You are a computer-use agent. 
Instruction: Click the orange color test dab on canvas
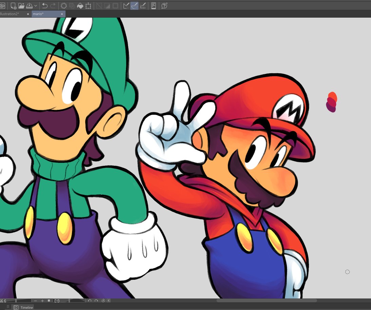pos(332,96)
